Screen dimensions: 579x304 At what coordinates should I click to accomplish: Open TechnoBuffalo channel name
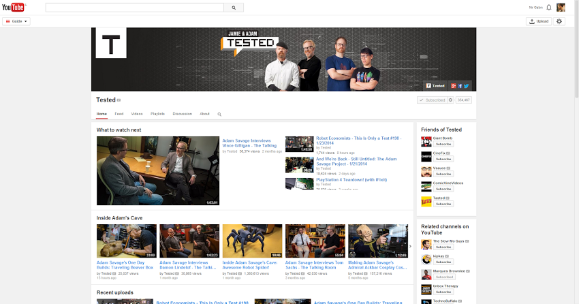pyautogui.click(x=445, y=301)
